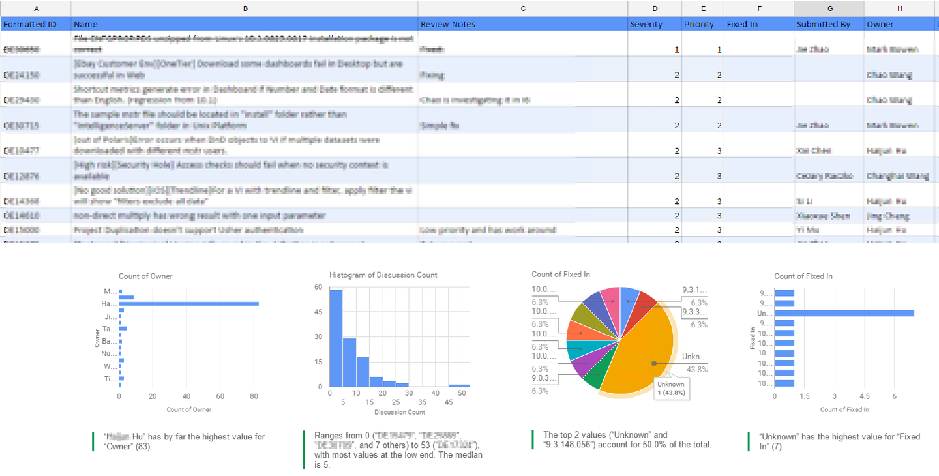
Task: Click the longest 'Un...' bar in Fixed In chart
Action: pos(844,313)
